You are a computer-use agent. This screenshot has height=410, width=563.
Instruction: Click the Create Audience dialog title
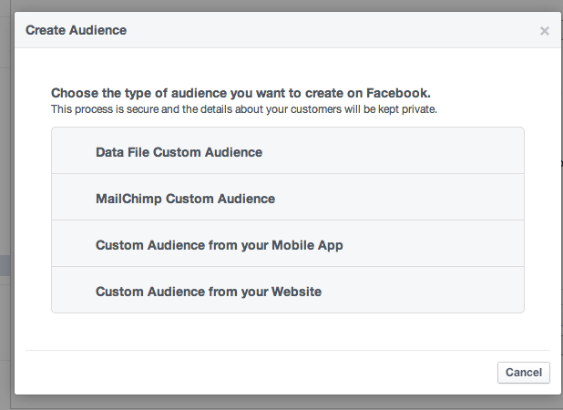[x=76, y=30]
